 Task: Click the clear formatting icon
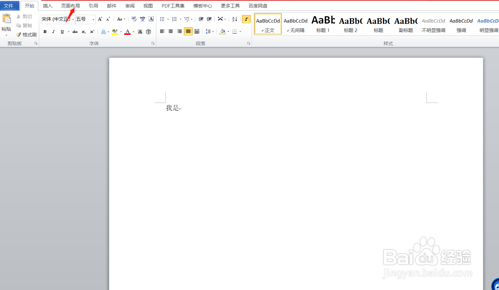click(x=134, y=19)
